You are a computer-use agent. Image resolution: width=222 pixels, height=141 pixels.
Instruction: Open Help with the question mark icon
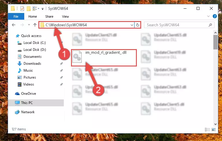(x=214, y=16)
